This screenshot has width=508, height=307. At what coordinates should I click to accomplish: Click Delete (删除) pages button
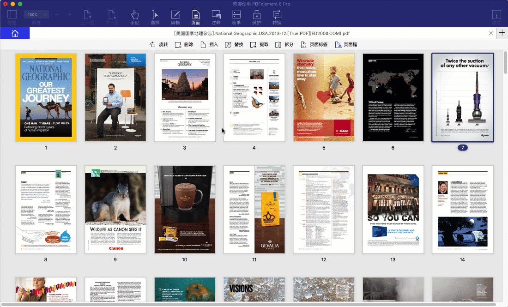(184, 45)
